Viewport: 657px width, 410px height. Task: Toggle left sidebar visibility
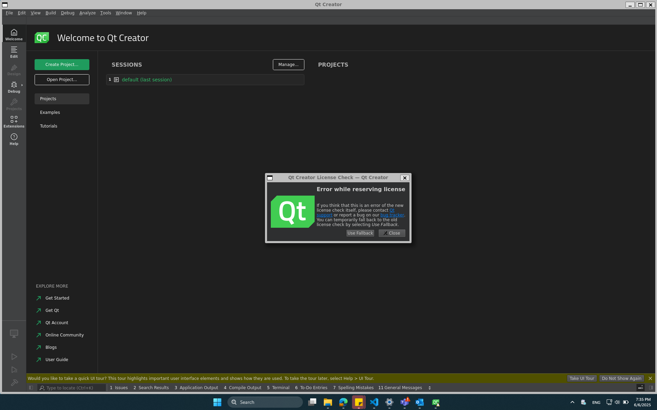coord(31,388)
